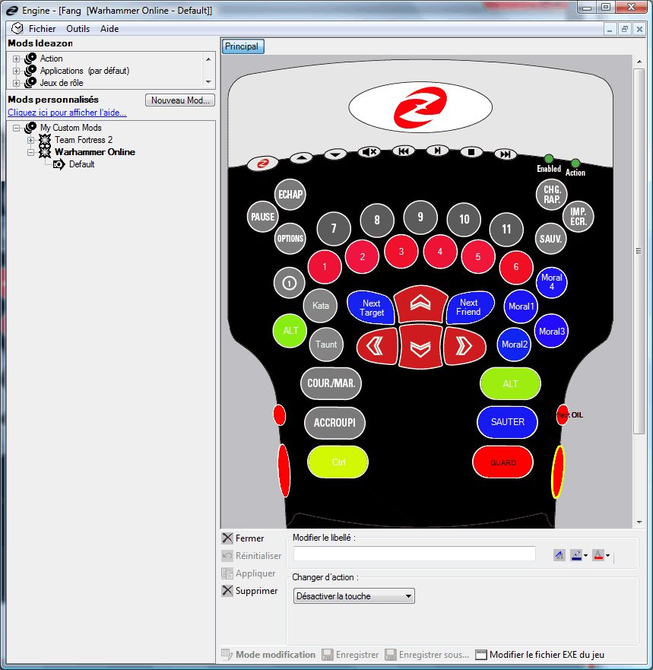Screen dimensions: 653x670
Task: Open the Cliquez ici pour afficher l'aide link
Action: [67, 113]
